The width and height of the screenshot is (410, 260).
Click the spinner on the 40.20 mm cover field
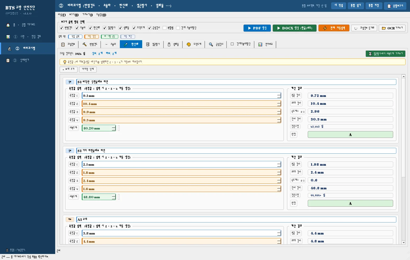(114, 128)
